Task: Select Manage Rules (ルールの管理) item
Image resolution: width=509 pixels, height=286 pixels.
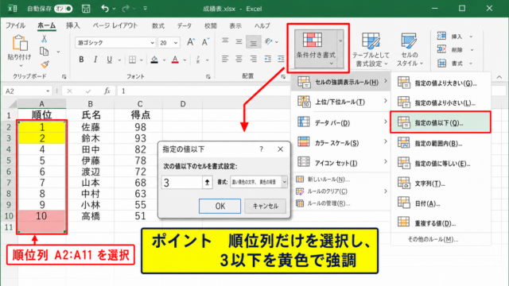Action: click(x=342, y=203)
